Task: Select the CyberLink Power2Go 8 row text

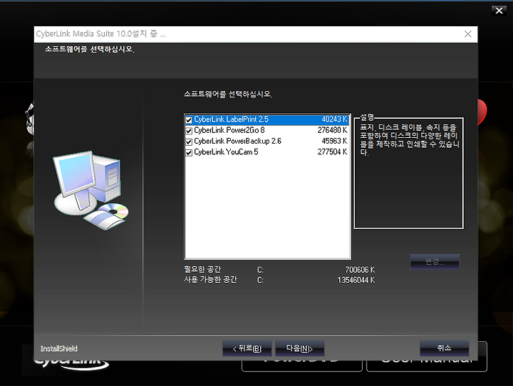Action: [x=229, y=130]
